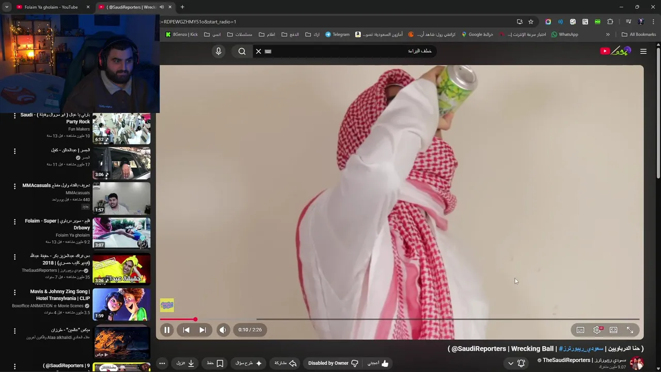This screenshot has width=661, height=372.
Task: Open options menu for Mavis & Johnny video
Action: (14, 292)
